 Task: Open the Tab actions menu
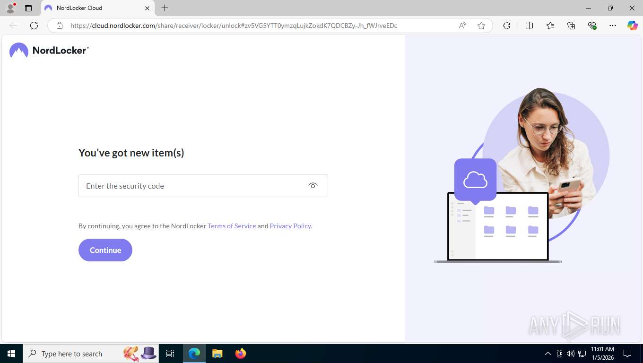28,8
